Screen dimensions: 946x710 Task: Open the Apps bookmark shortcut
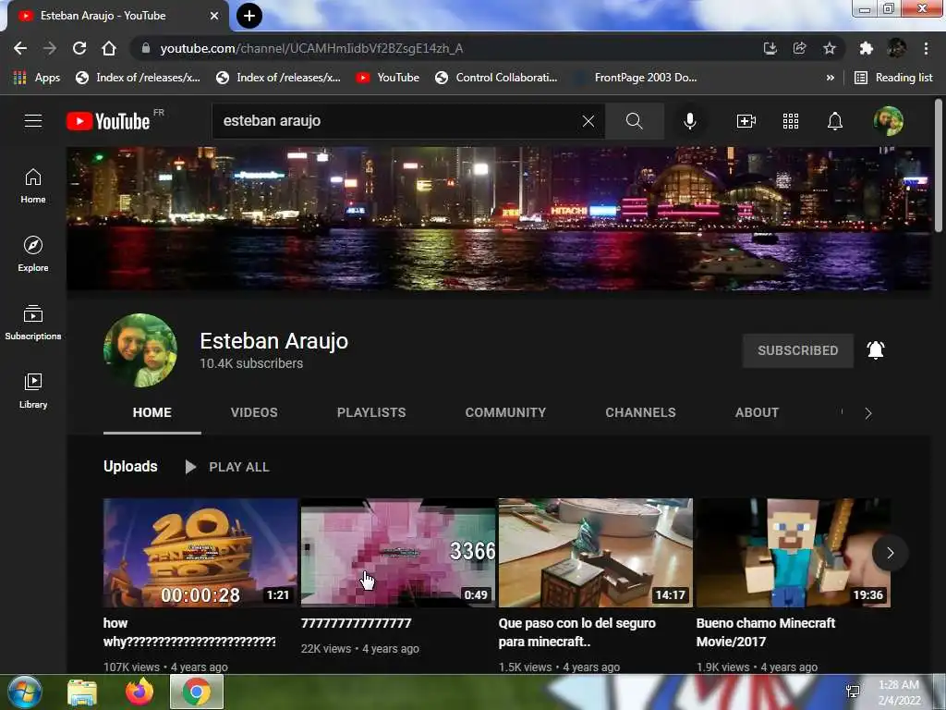37,78
